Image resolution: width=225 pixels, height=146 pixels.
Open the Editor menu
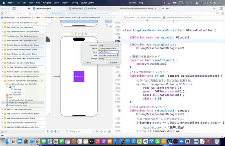(57, 3)
